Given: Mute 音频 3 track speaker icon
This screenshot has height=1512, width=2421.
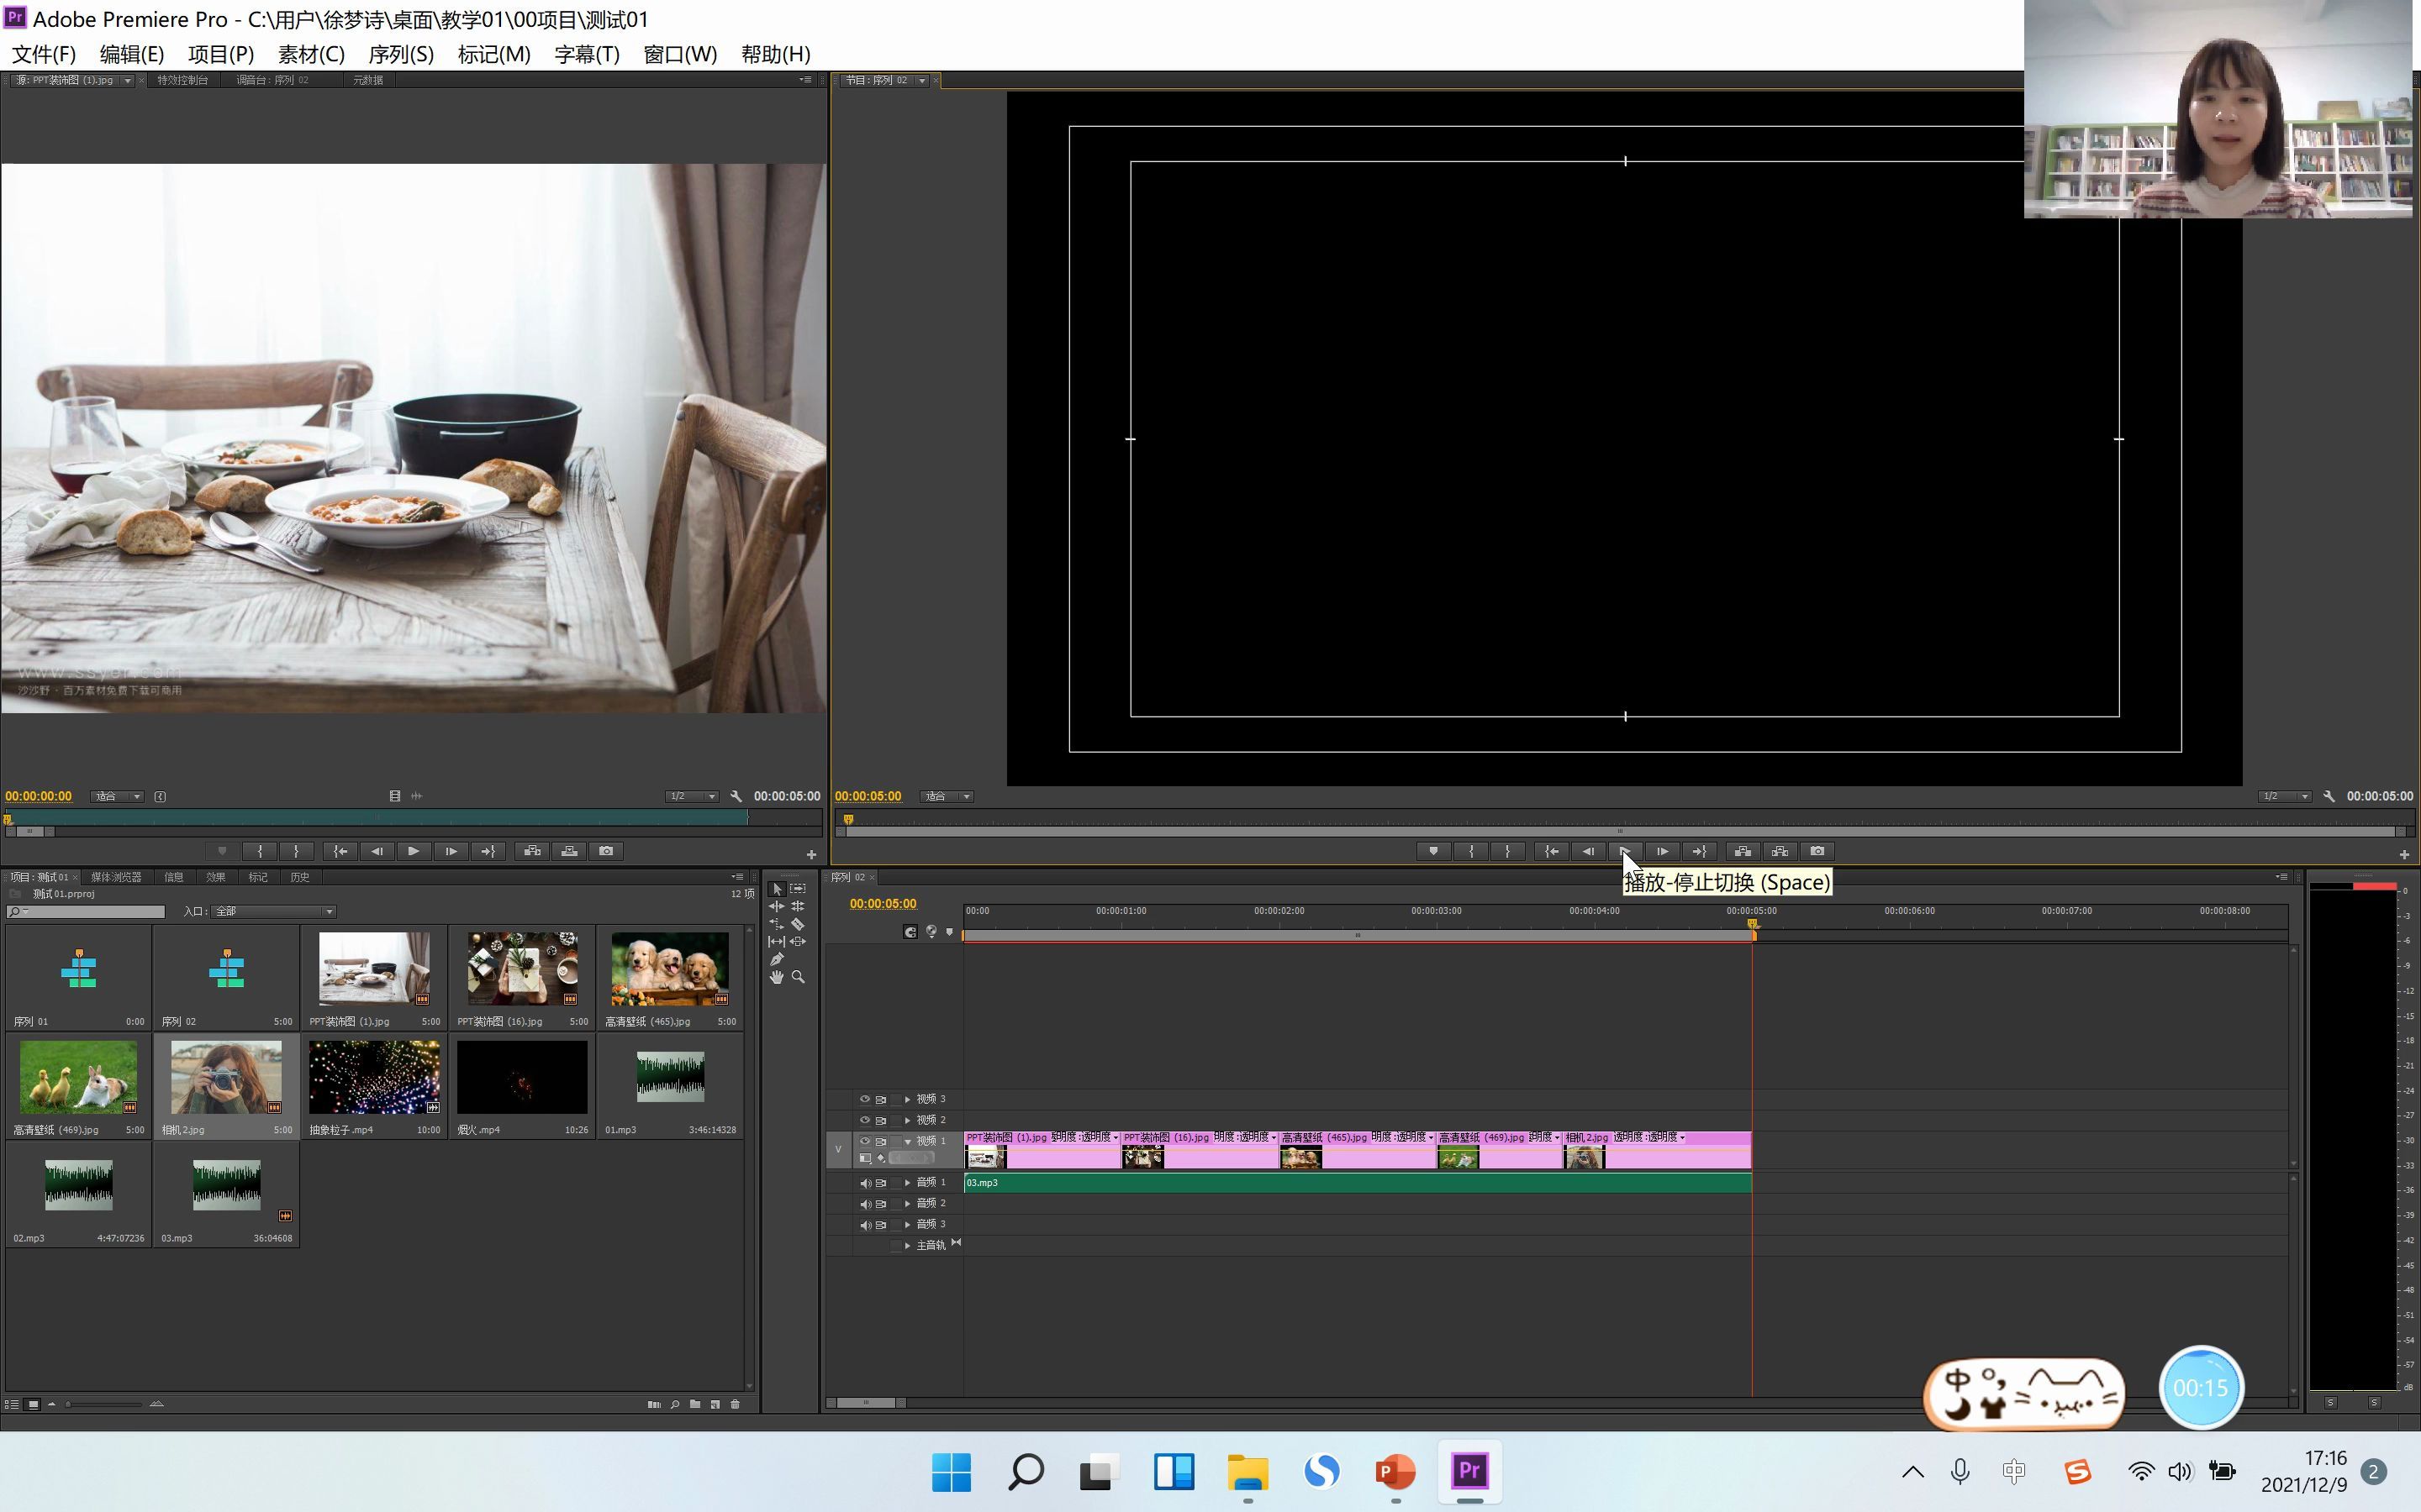Looking at the screenshot, I should point(865,1226).
